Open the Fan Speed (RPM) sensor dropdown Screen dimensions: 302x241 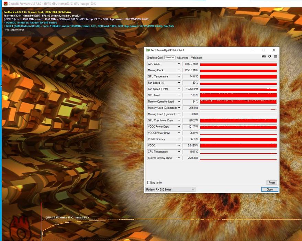(x=179, y=89)
